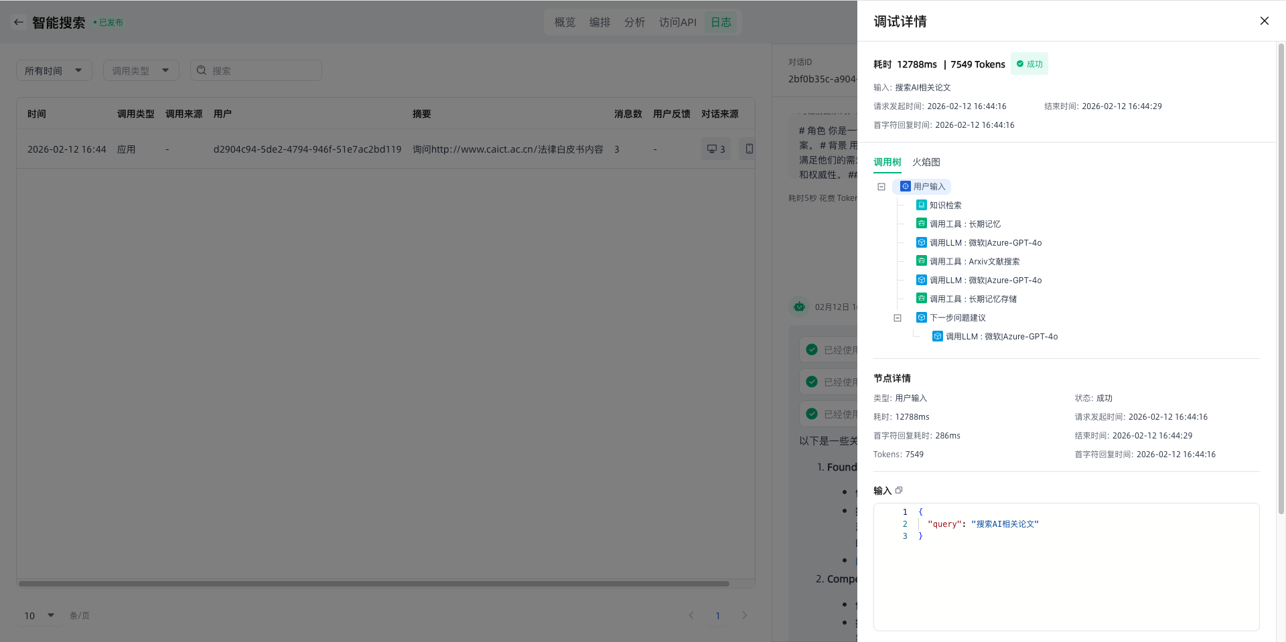Click the horizontal scrollbar under the log table
This screenshot has height=642, width=1286.
pyautogui.click(x=374, y=584)
